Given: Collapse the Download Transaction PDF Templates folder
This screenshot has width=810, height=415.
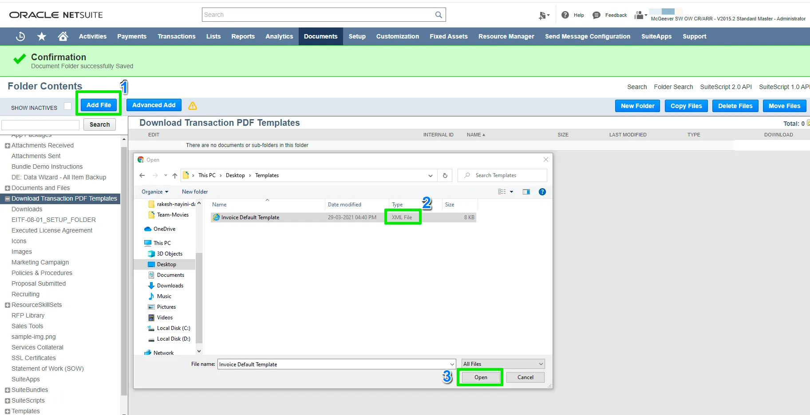Looking at the screenshot, I should [7, 199].
